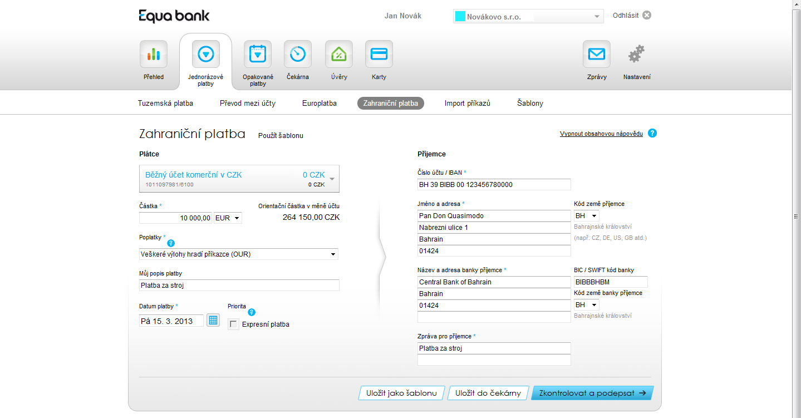This screenshot has height=418, width=801.
Task: Click the Equa bank logo
Action: [x=174, y=16]
